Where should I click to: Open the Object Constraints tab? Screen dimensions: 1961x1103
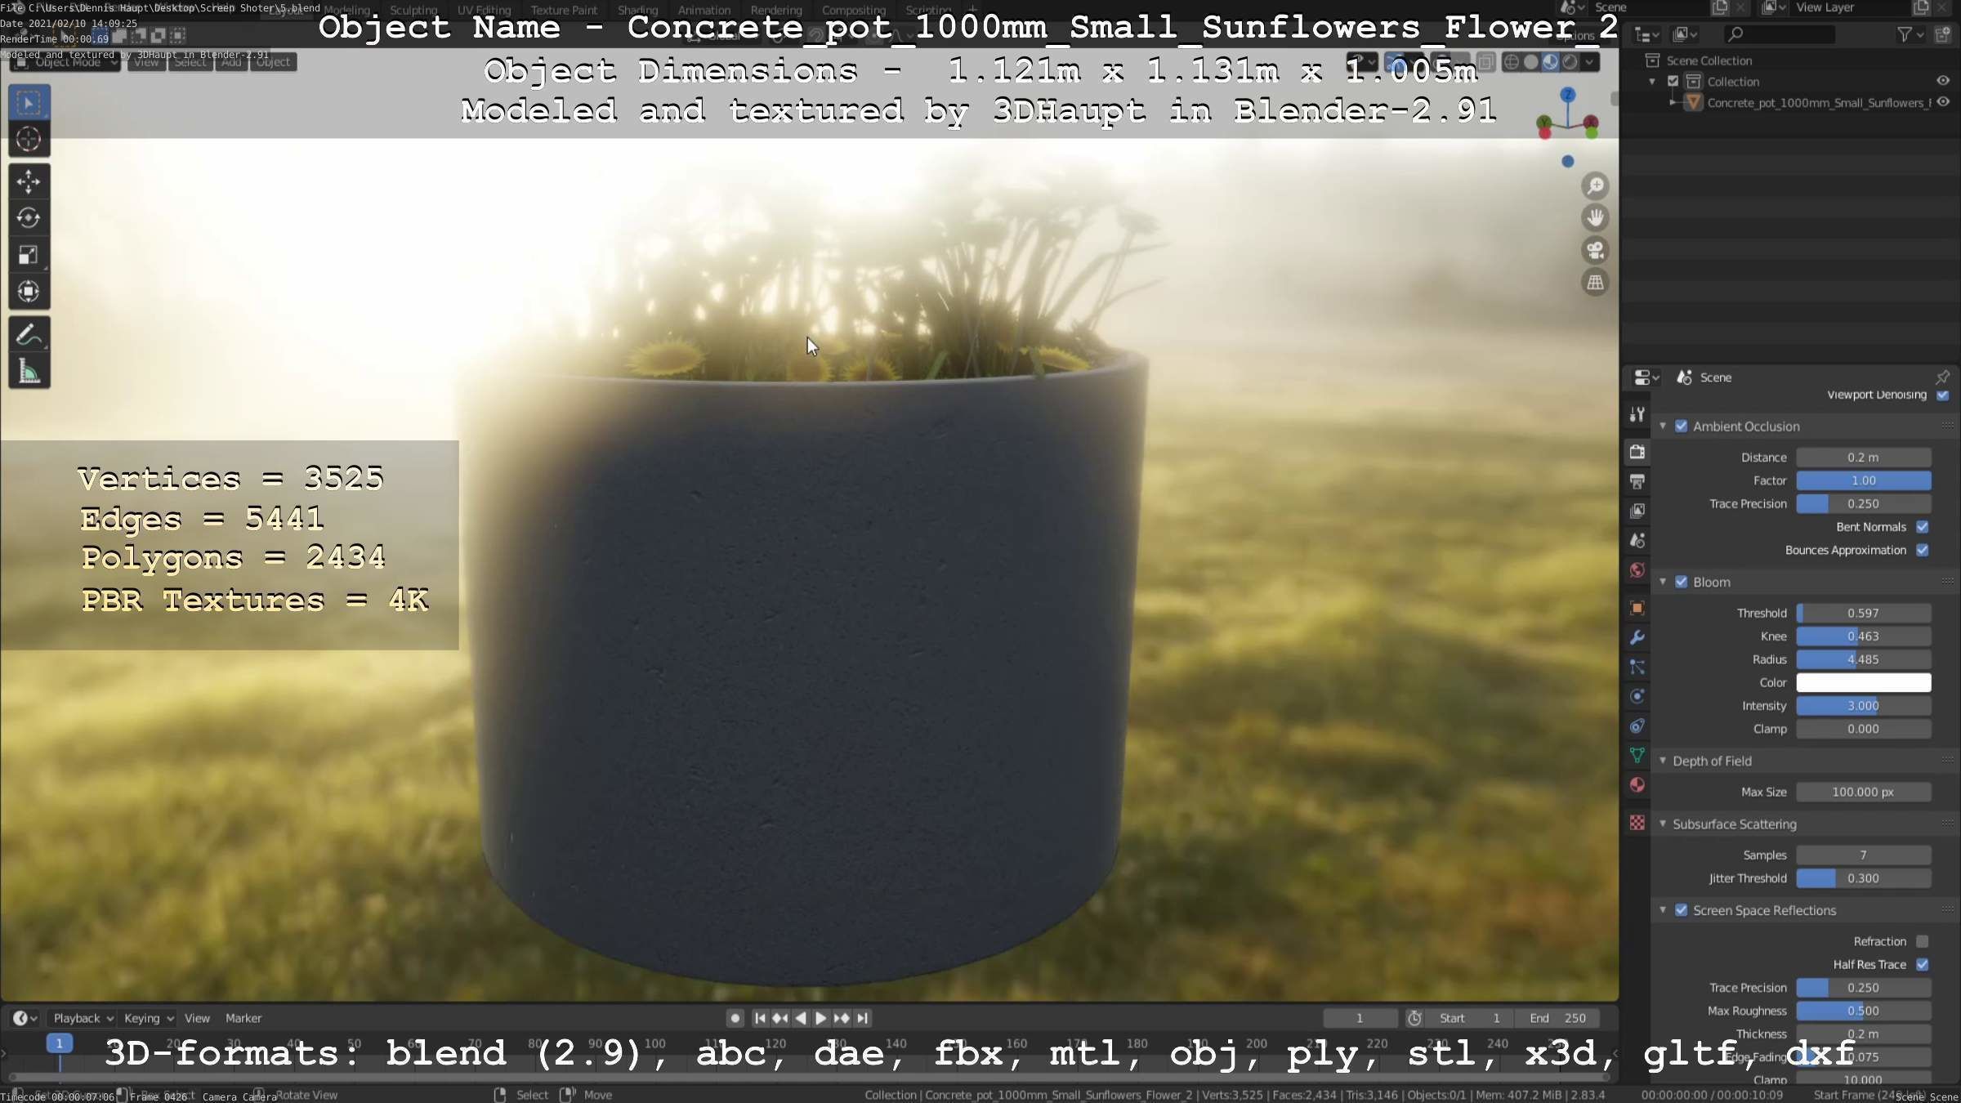[1637, 726]
